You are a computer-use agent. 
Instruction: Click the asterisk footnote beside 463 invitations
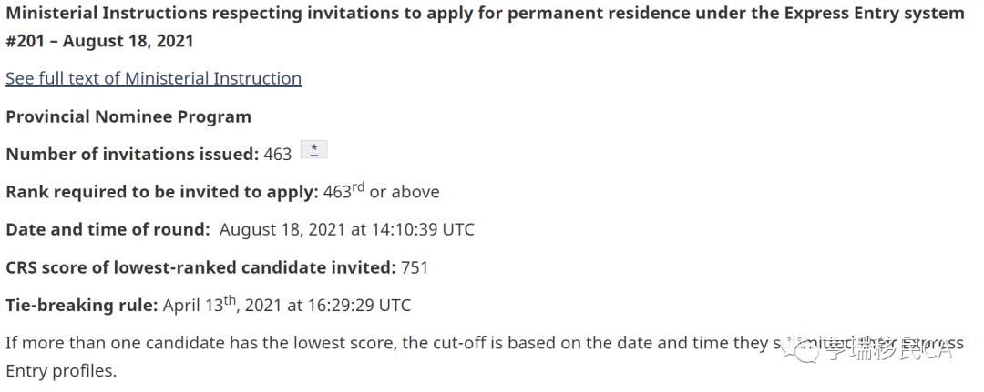tap(313, 149)
